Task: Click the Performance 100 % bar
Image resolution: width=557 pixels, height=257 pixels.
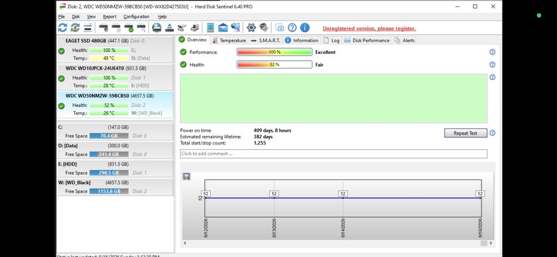Action: (275, 52)
